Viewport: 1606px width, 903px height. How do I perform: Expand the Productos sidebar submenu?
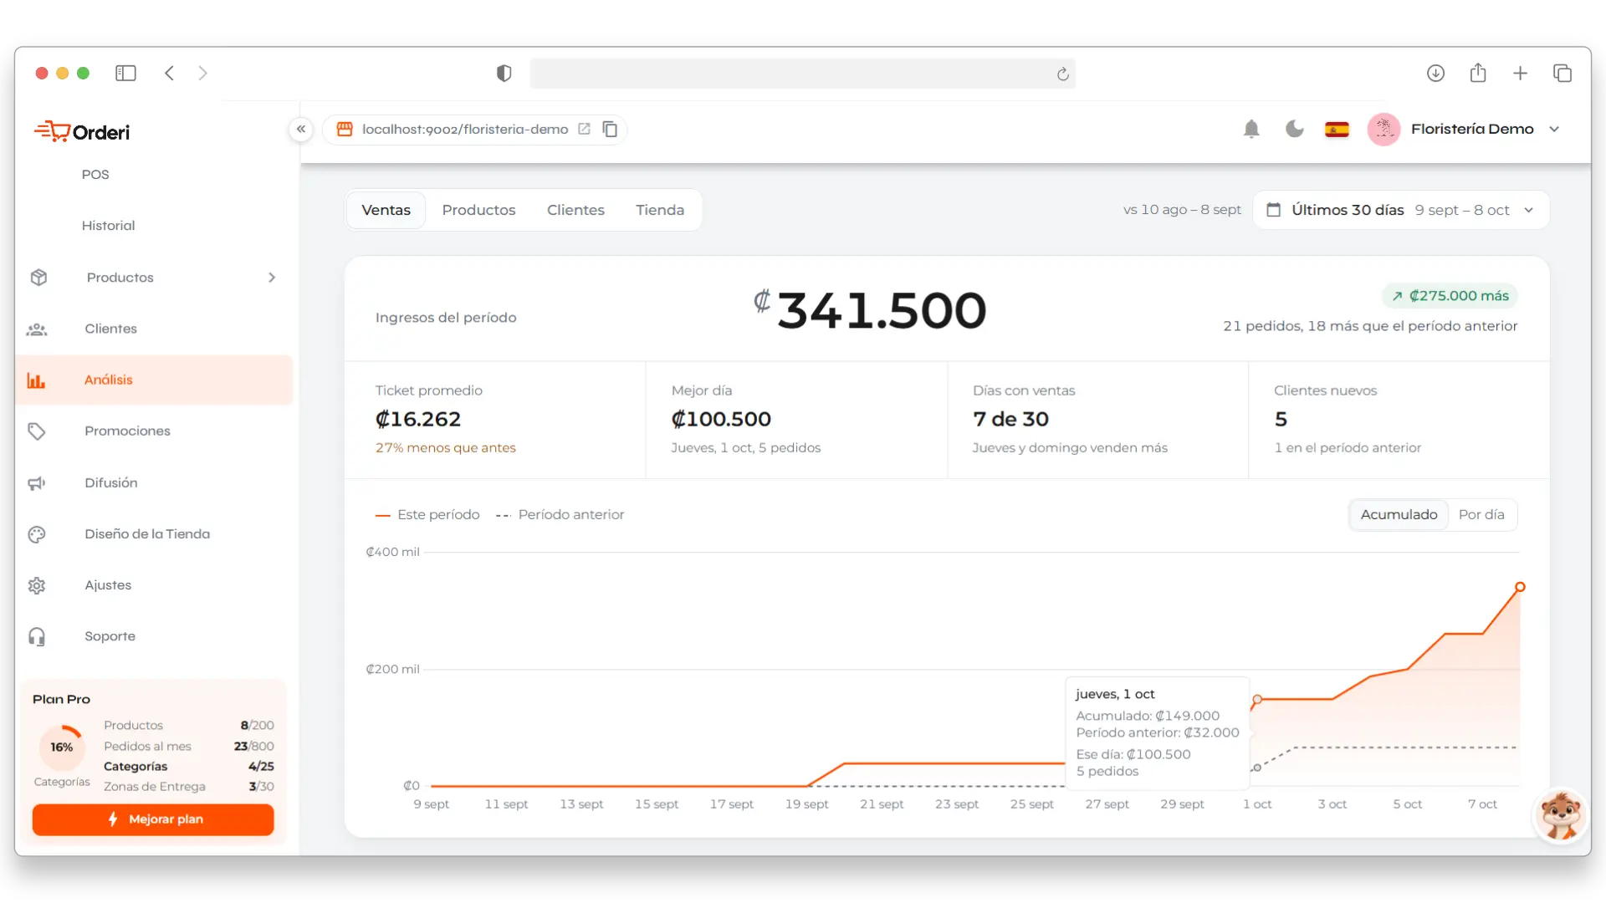(272, 278)
